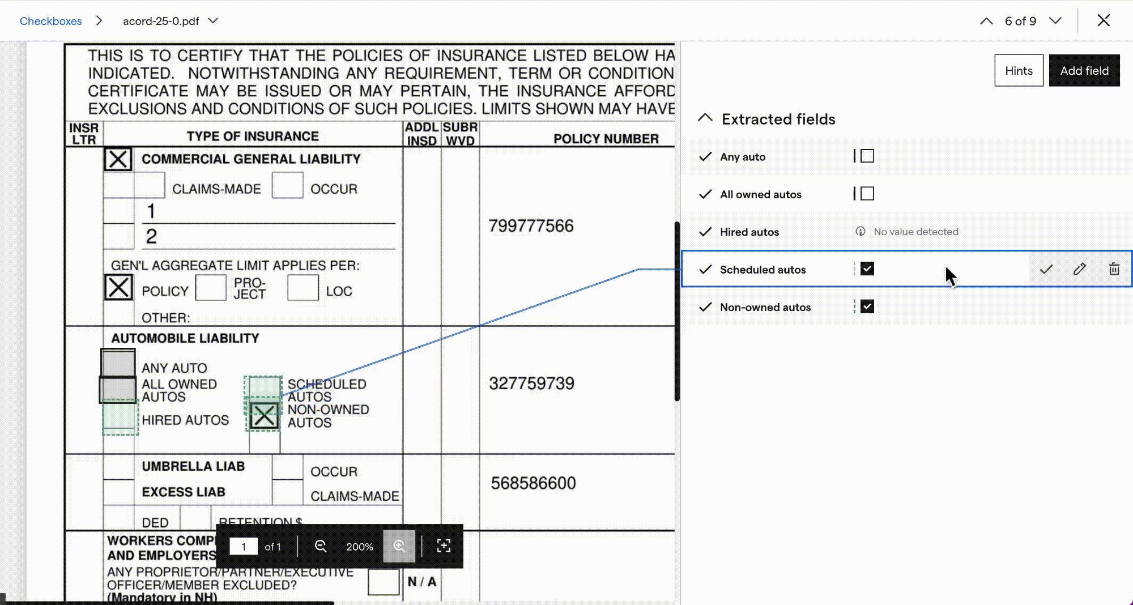Click the info icon beside No value detected
The height and width of the screenshot is (605, 1133).
pos(861,231)
